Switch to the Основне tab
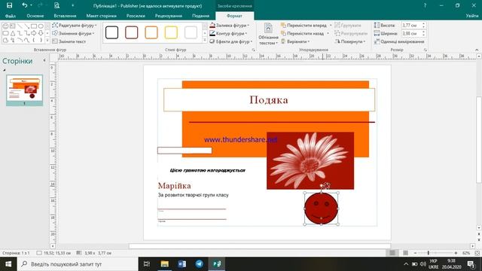482x271 pixels. (35, 16)
